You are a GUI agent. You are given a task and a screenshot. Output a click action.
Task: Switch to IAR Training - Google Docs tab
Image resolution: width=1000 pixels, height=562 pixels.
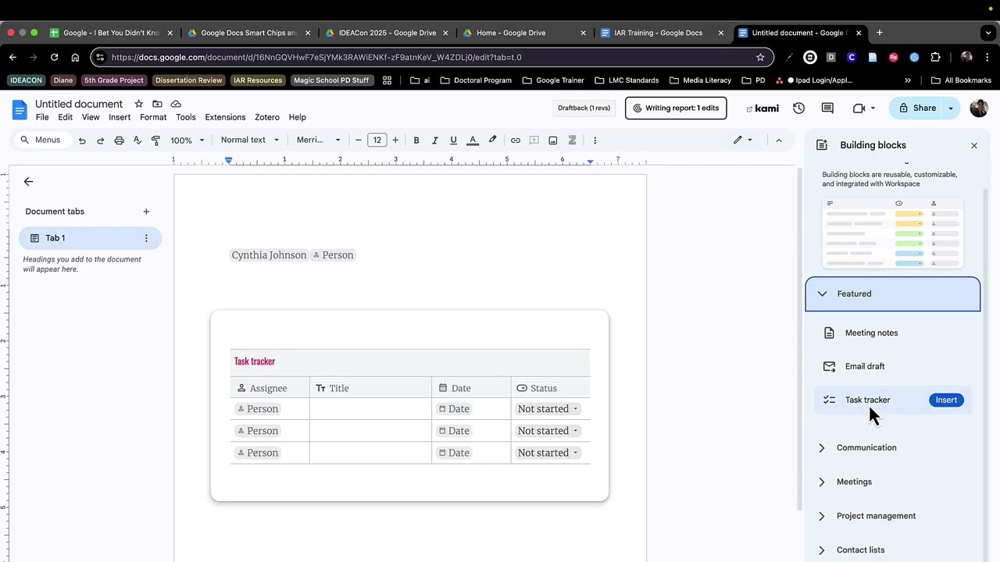click(661, 33)
